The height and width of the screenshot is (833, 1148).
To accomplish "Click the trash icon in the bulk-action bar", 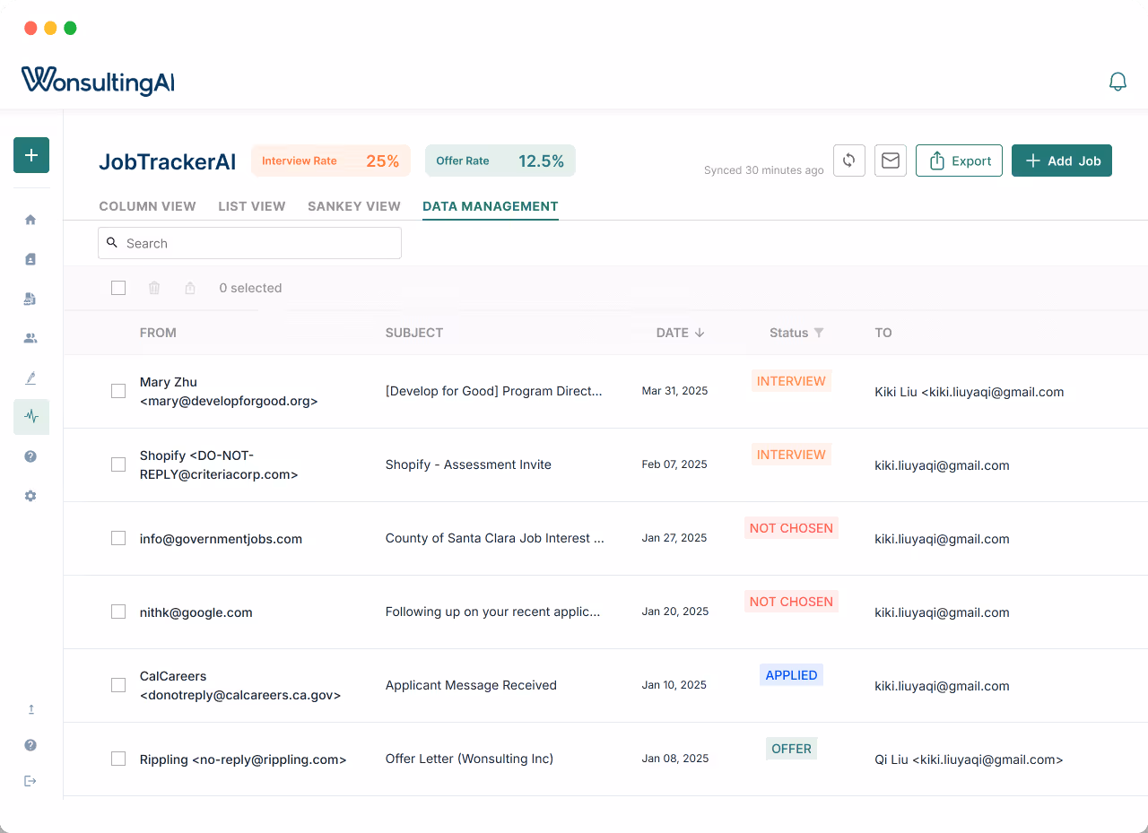I will click(154, 288).
